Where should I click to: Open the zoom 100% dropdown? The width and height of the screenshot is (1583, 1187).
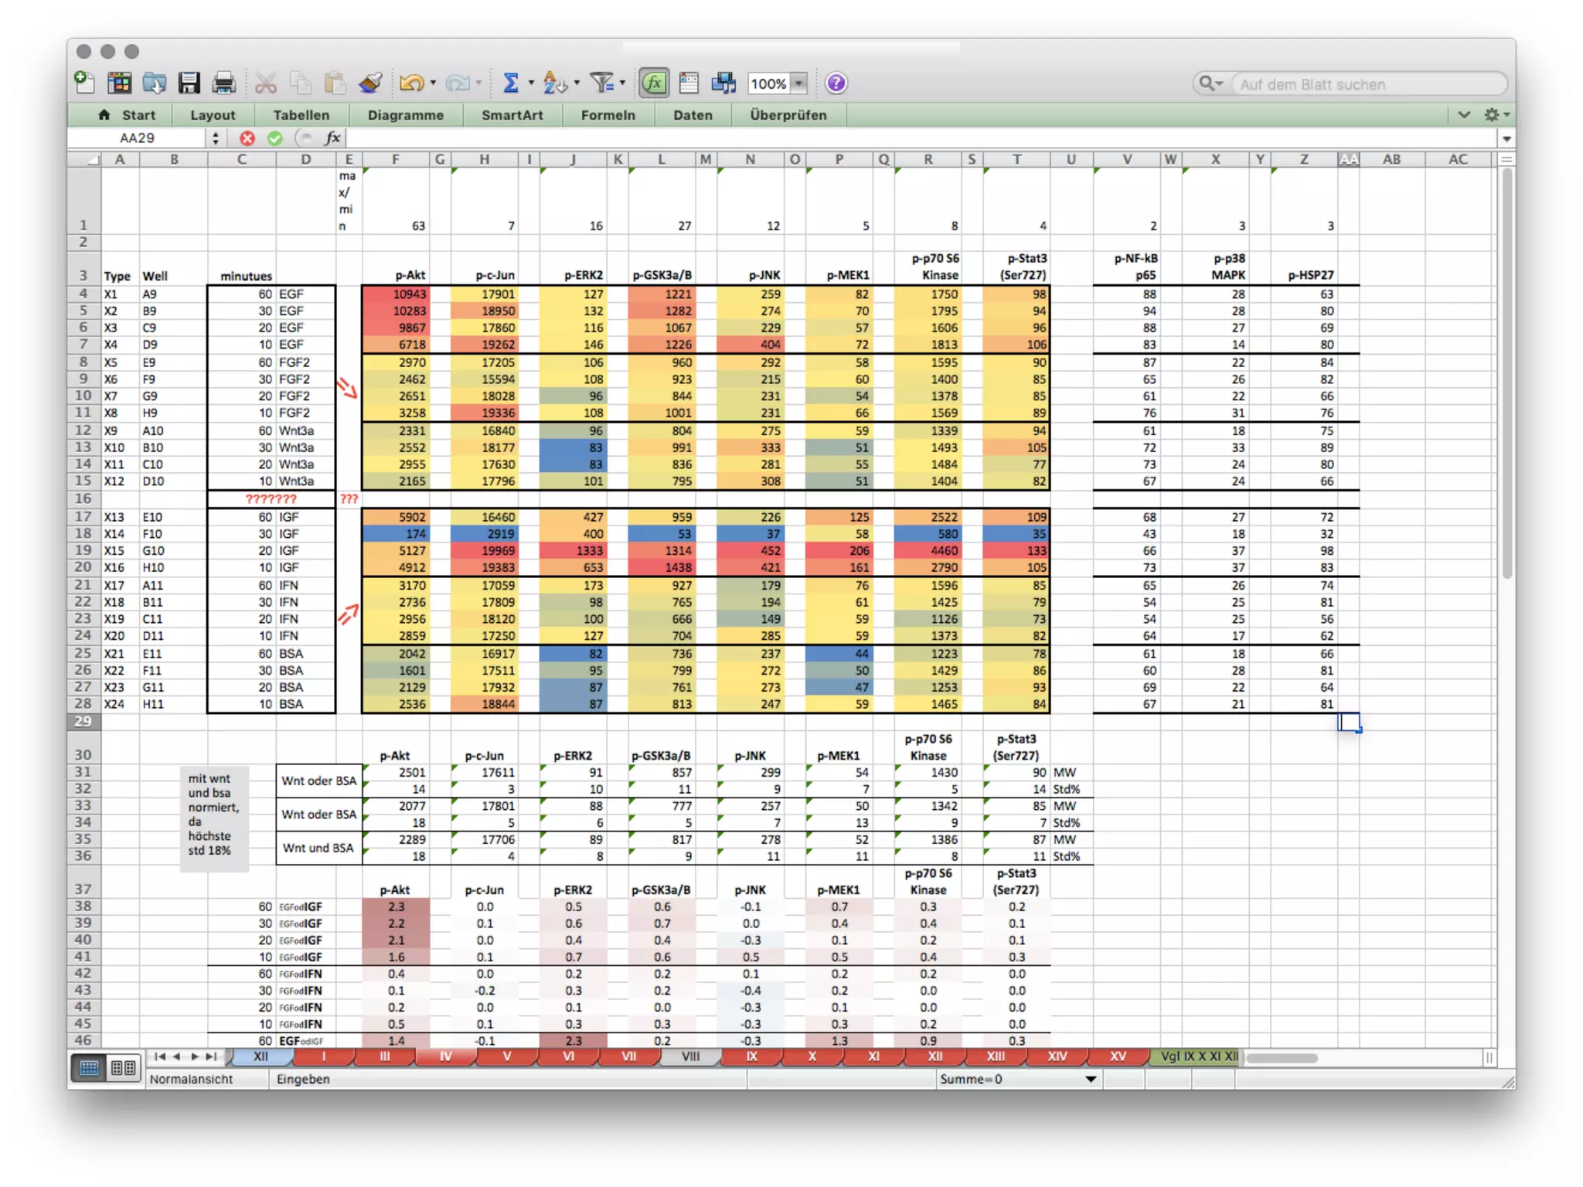tap(799, 83)
